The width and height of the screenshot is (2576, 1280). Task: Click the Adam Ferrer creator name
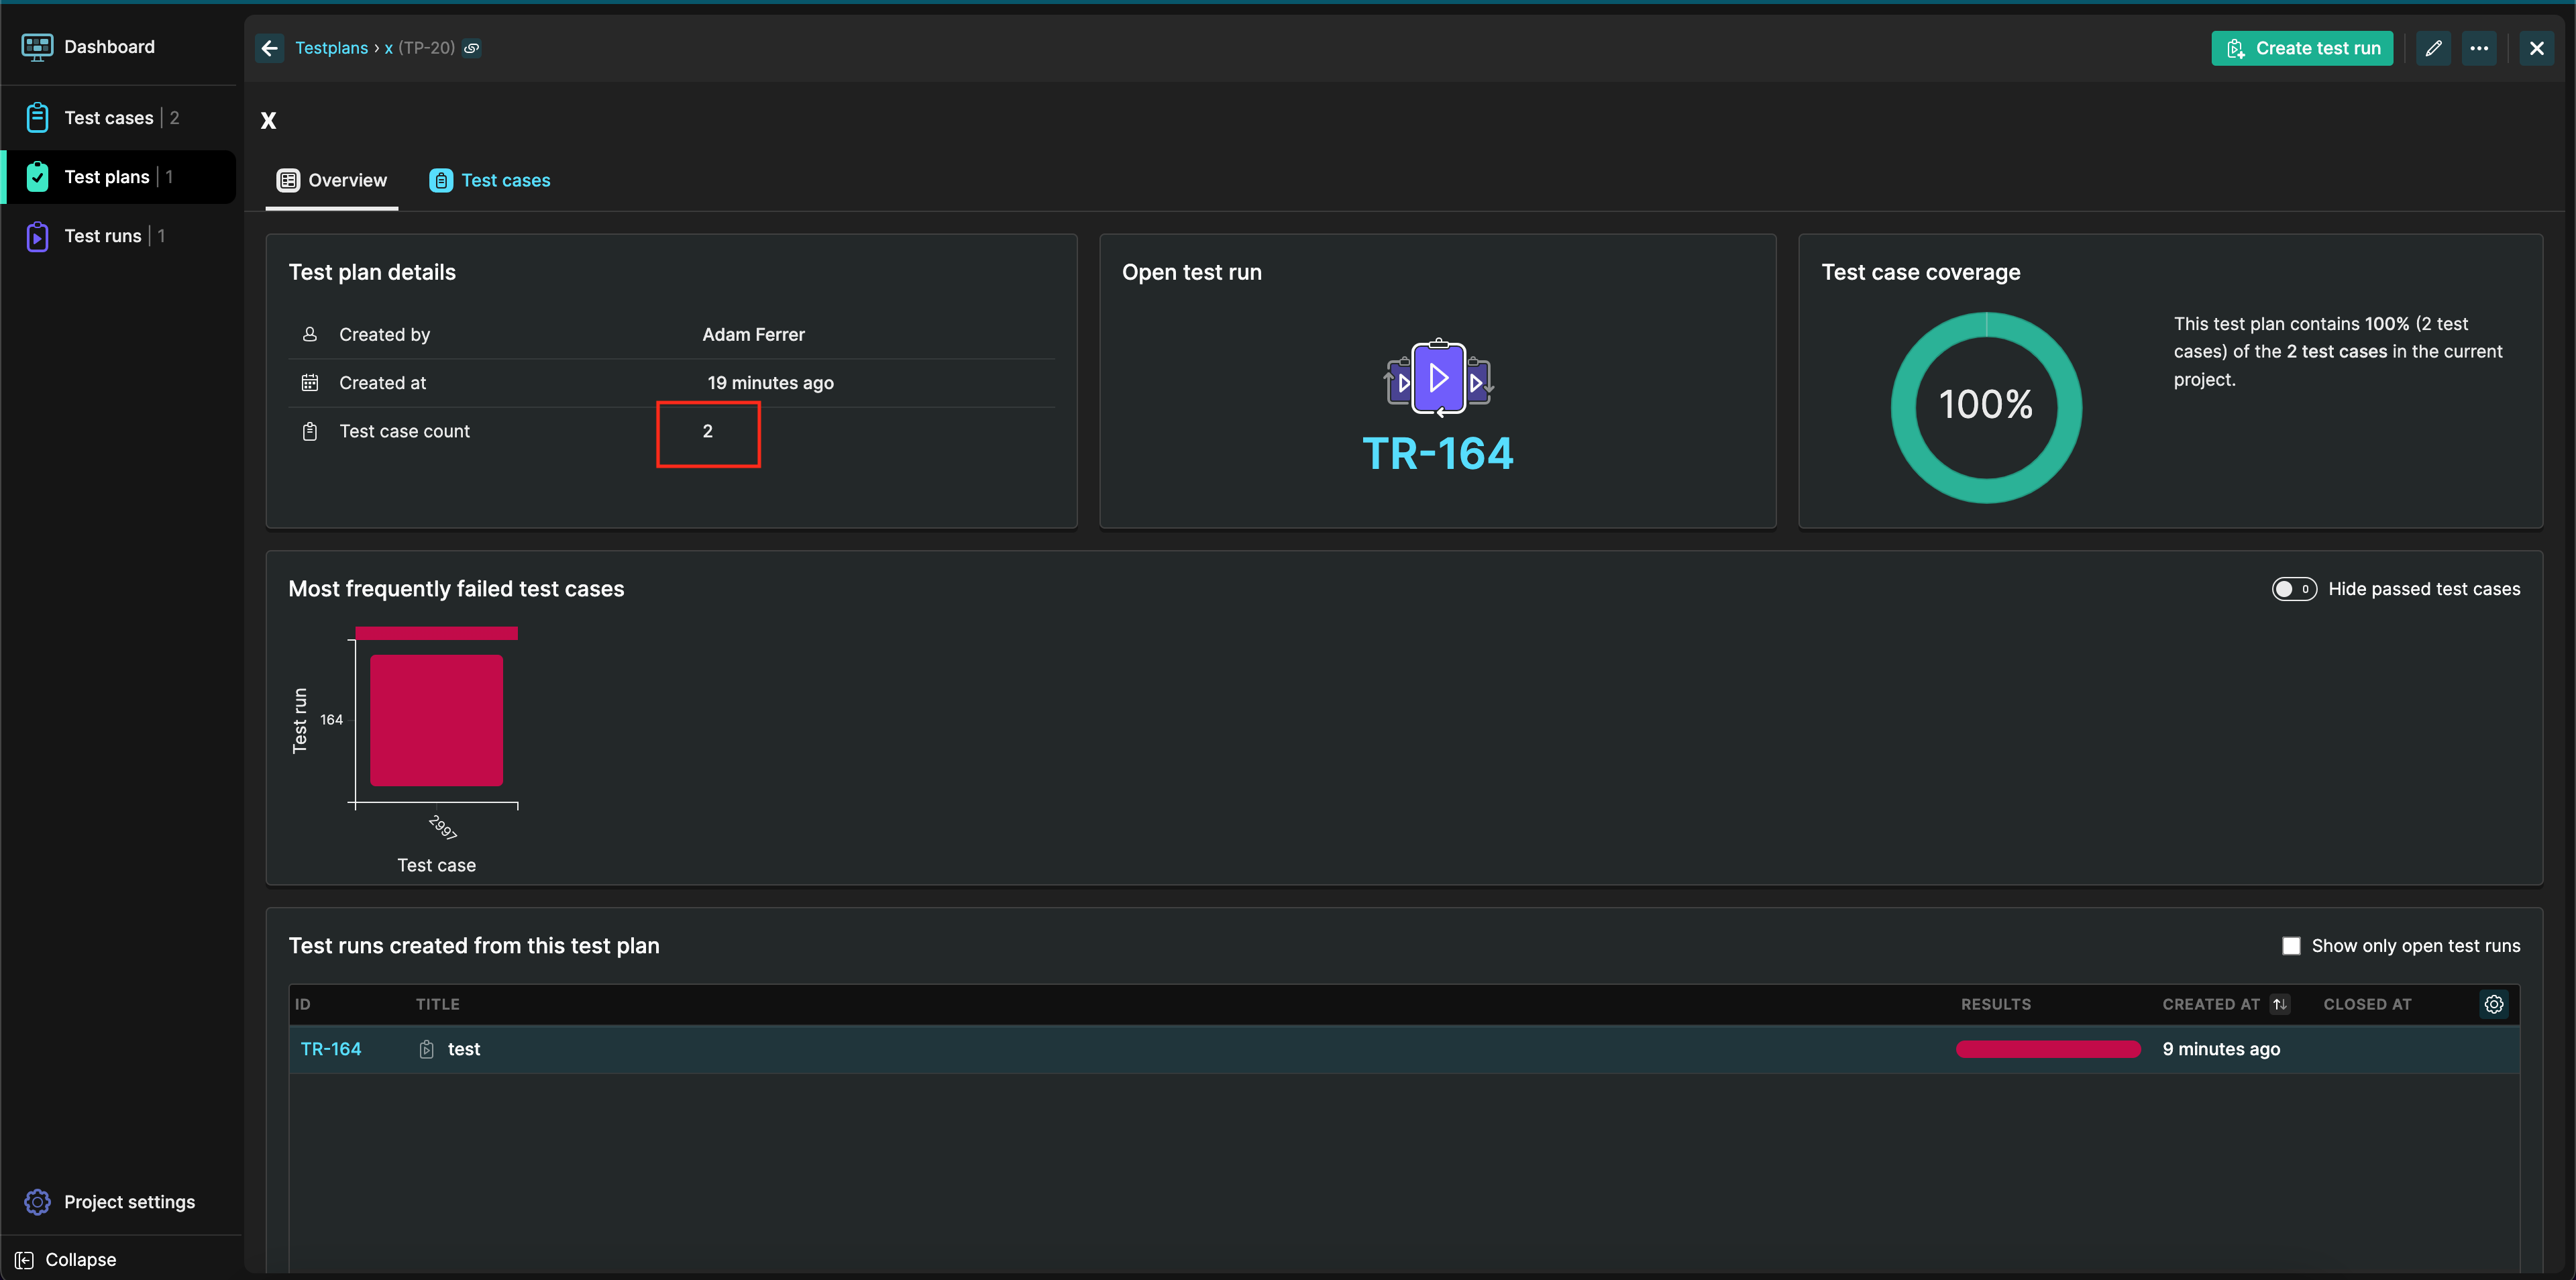[x=753, y=334]
